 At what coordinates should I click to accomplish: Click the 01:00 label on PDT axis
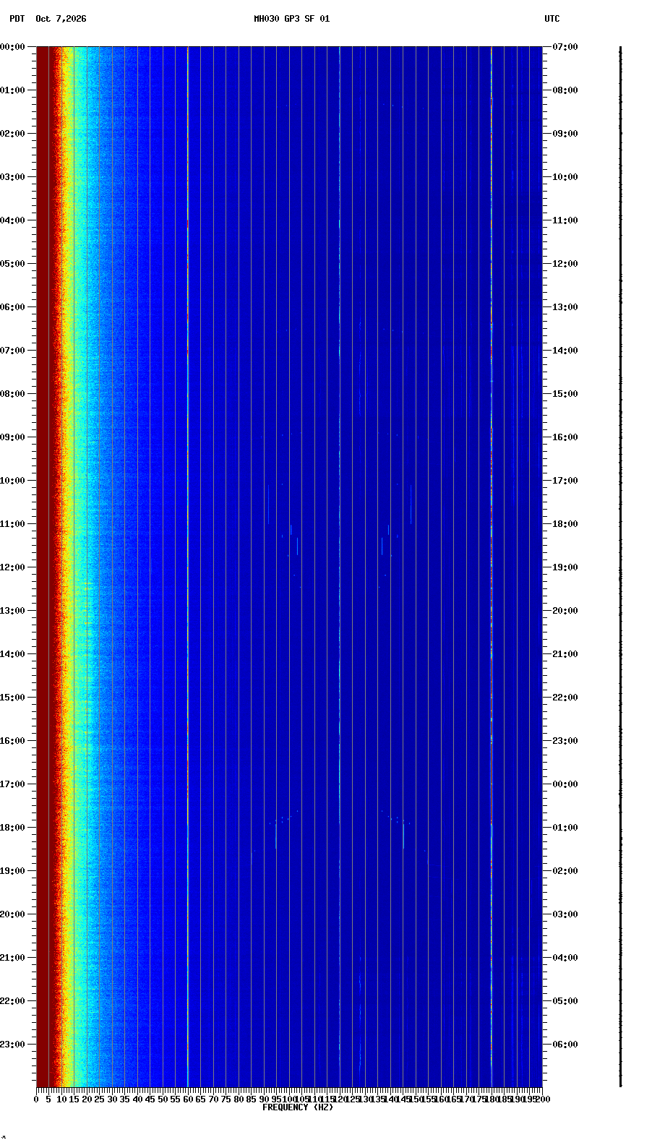[12, 90]
